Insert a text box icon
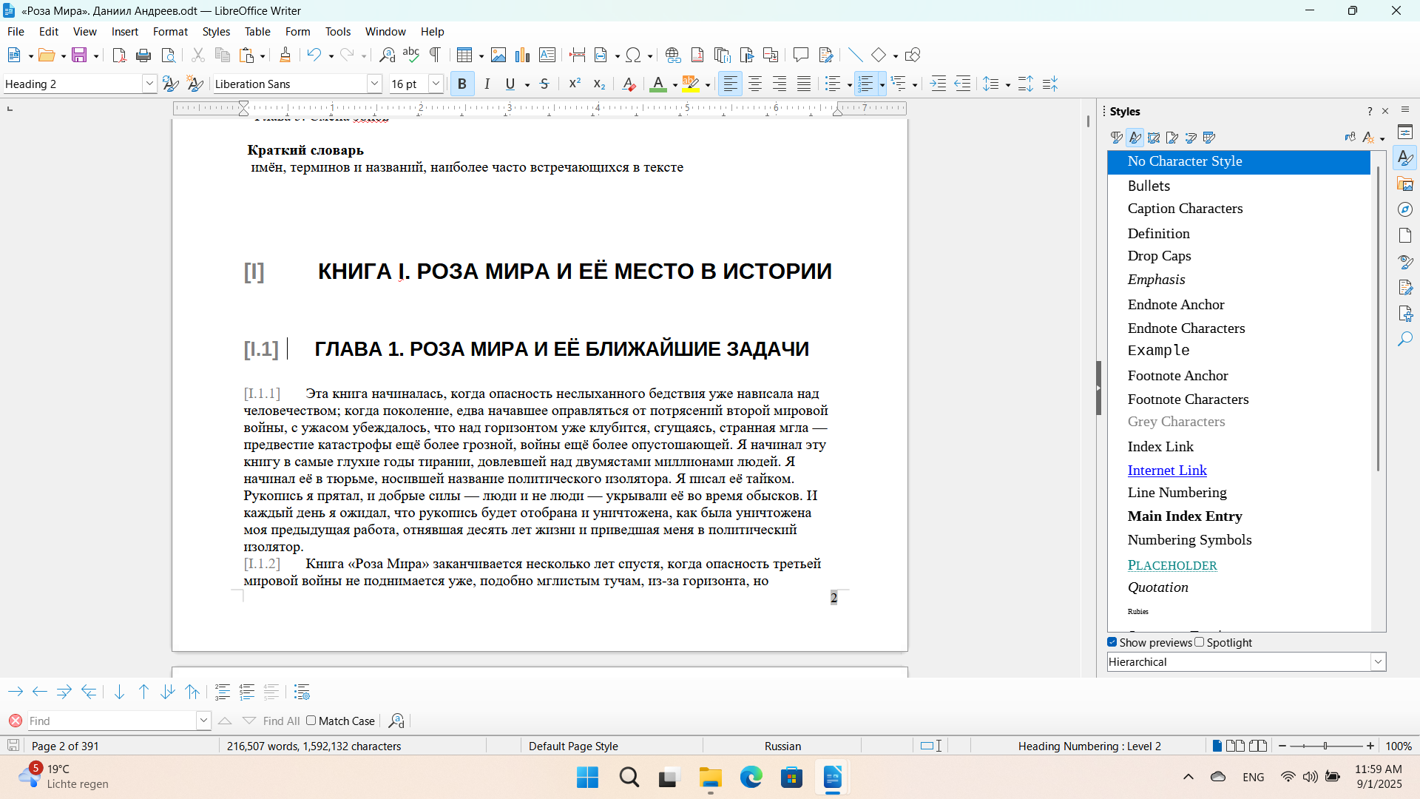1420x799 pixels. (x=547, y=55)
